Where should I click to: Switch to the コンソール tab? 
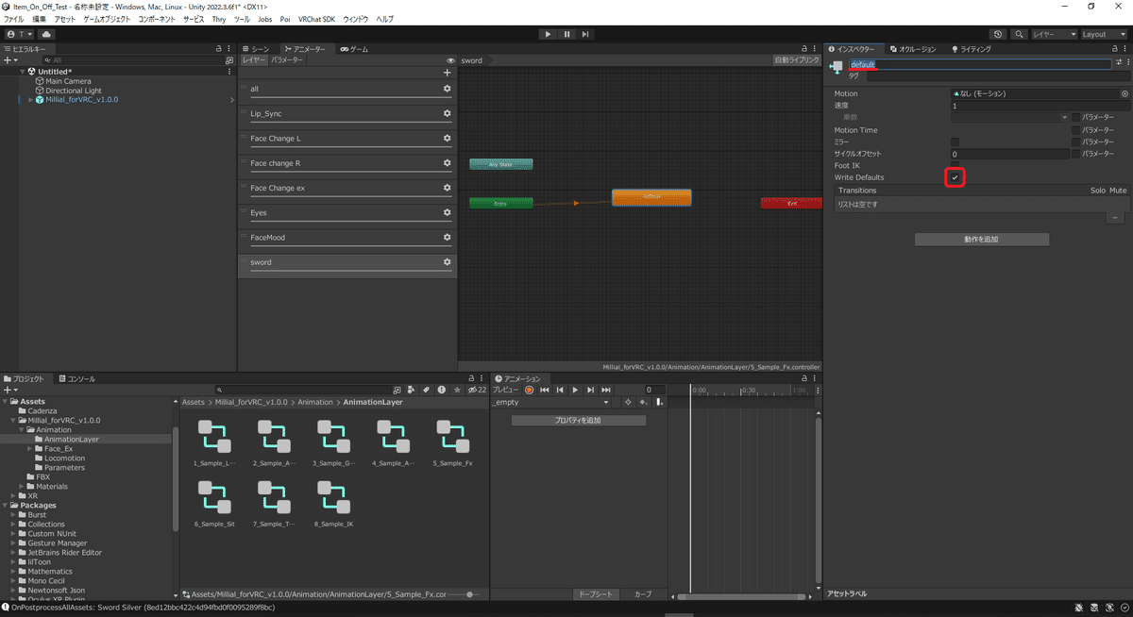coord(76,378)
